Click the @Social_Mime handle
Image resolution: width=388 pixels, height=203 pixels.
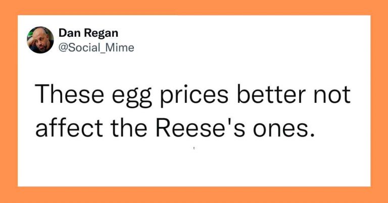pos(96,47)
